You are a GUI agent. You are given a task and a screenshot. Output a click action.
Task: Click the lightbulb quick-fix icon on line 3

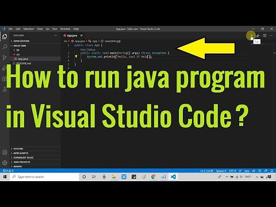coord(76,56)
